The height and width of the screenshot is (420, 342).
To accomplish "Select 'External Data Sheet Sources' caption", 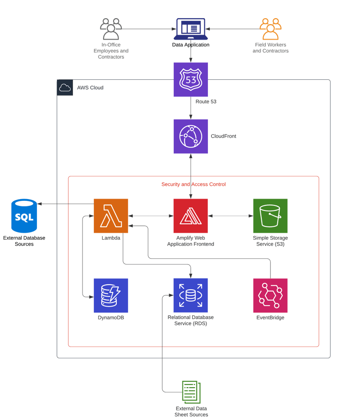I will pos(191,411).
